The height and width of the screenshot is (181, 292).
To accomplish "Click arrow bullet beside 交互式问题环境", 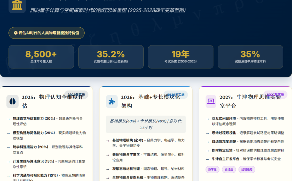I will (x=207, y=119).
